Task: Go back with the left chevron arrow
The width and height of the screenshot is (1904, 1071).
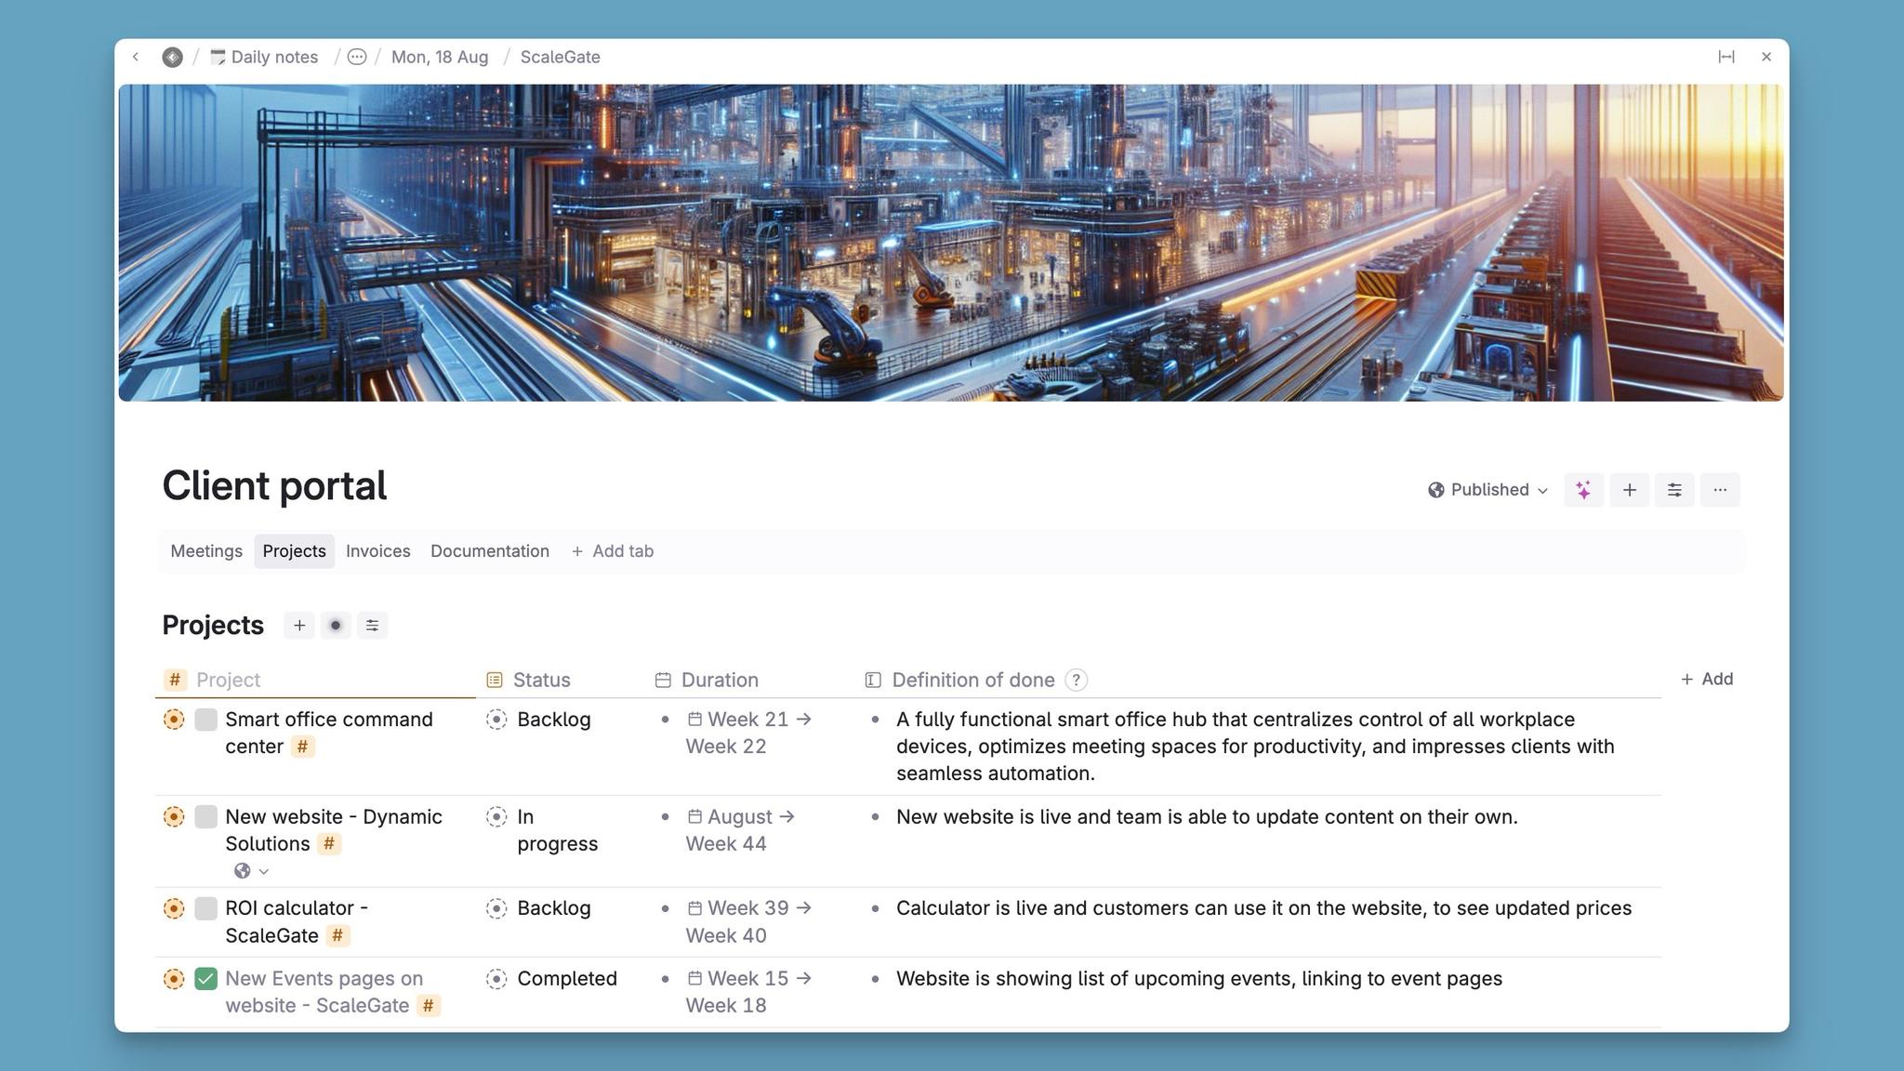Action: 136,57
